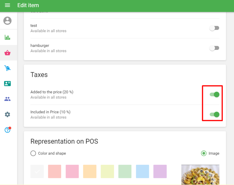The width and height of the screenshot is (234, 185).
Task: Open the hamburger navigation menu
Action: coord(8,5)
